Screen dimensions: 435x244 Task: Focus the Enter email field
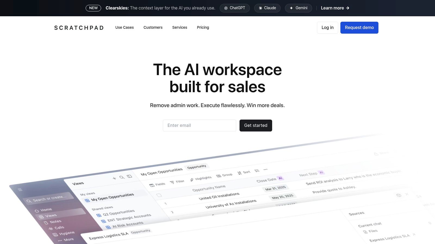coord(200,126)
